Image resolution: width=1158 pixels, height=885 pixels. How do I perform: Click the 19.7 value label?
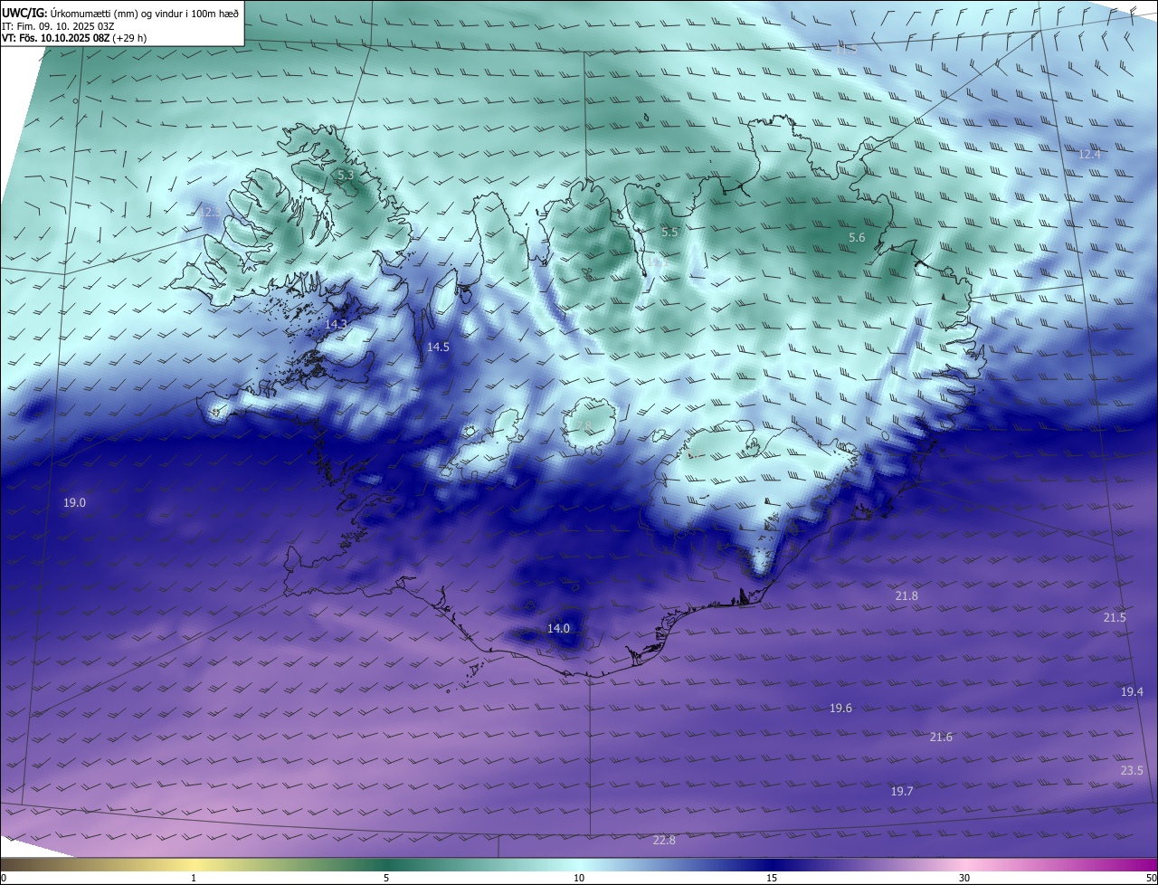902,791
